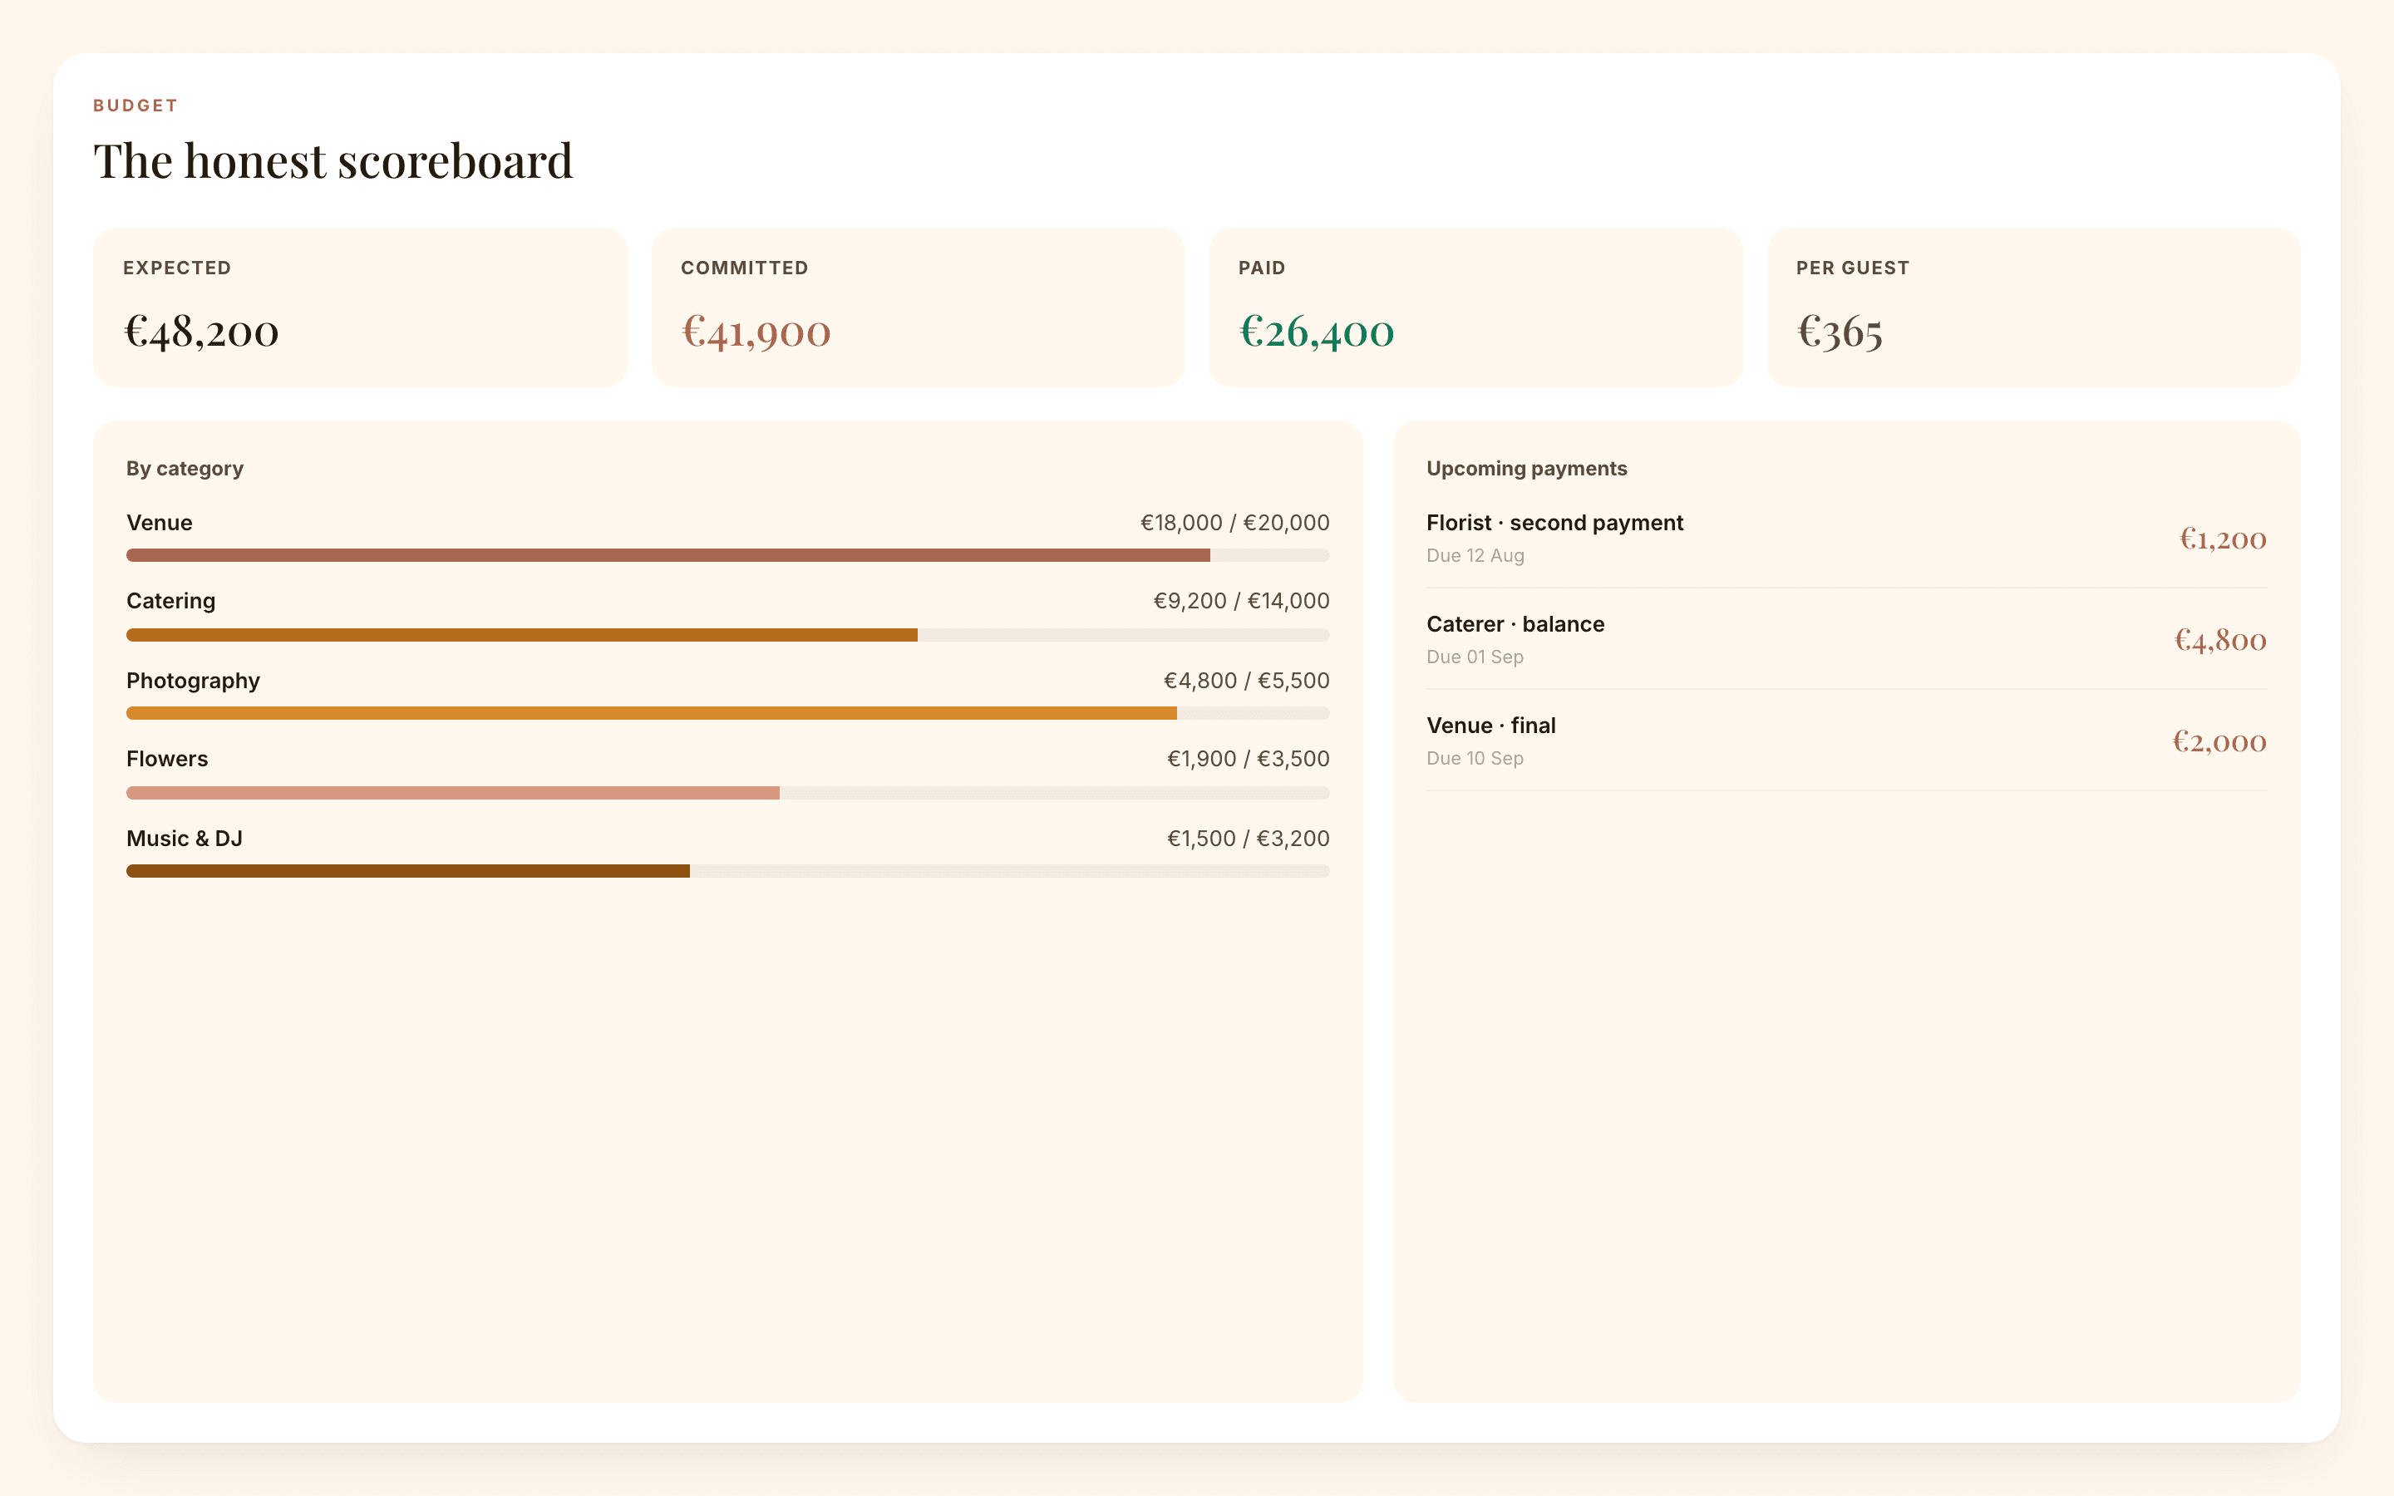2394x1496 pixels.
Task: Click the Flowers progress bar
Action: 728,793
